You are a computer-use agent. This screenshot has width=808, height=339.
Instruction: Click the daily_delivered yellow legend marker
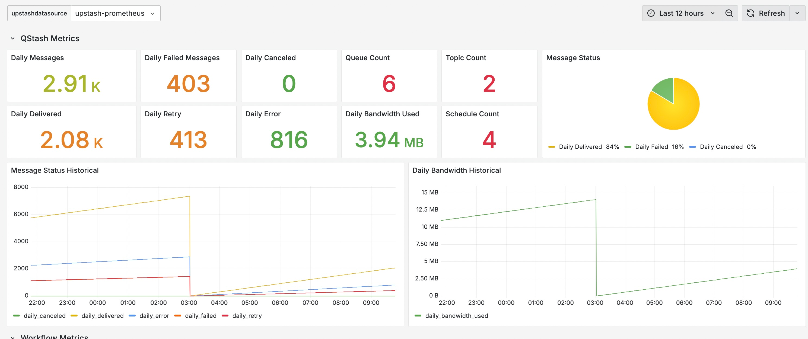coord(74,316)
